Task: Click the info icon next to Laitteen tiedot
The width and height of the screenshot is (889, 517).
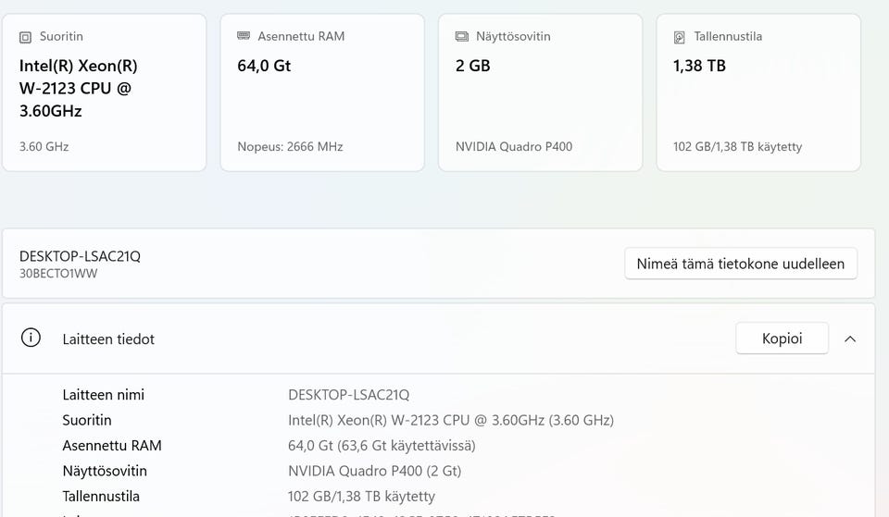Action: pyautogui.click(x=31, y=338)
